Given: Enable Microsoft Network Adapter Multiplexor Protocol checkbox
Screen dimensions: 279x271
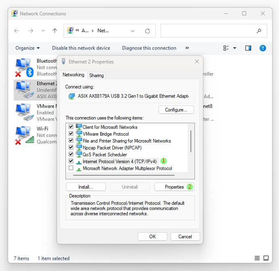Looking at the screenshot, I should point(71,168).
